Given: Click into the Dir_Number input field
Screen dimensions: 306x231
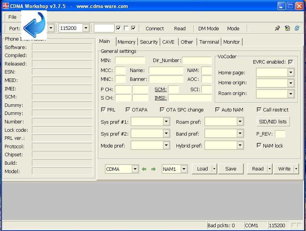Looking at the screenshot, I should click(197, 61).
